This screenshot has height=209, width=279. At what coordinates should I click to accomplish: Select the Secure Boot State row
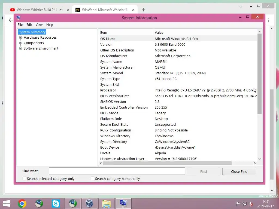178,124
